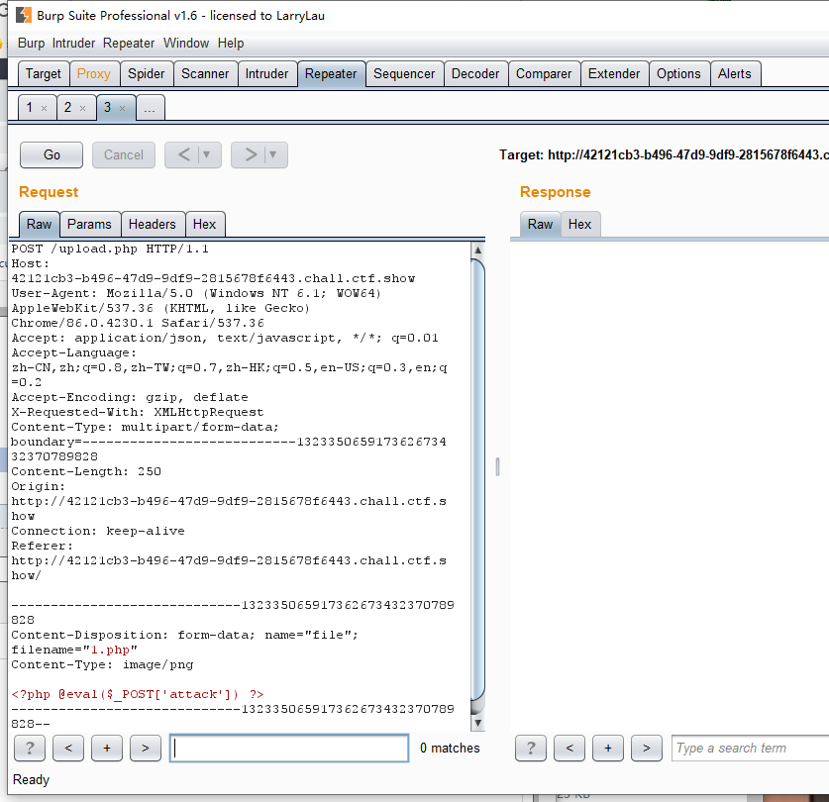829x802 pixels.
Task: Click the 'Connection: keep-alive' line
Action: pyautogui.click(x=98, y=531)
